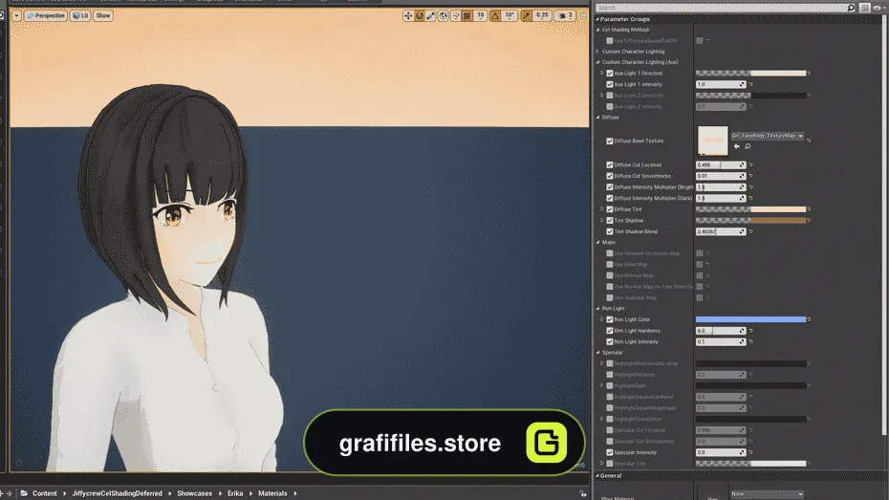Enable Aux Light 2 Direction checkbox
This screenshot has width=889, height=500.
click(610, 96)
